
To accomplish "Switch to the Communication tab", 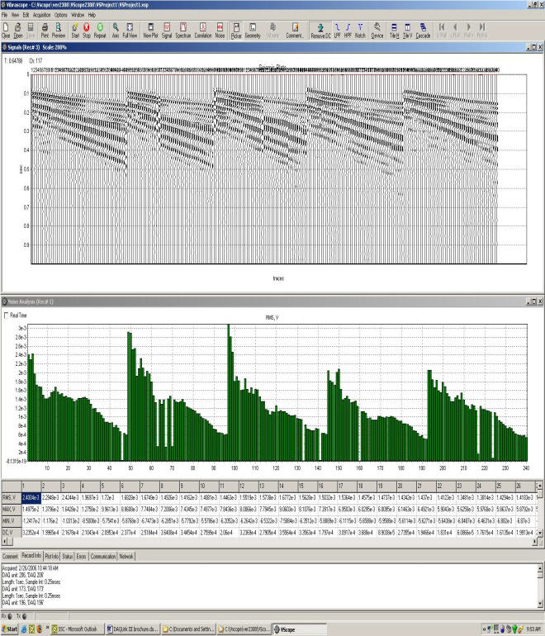I will 102,557.
